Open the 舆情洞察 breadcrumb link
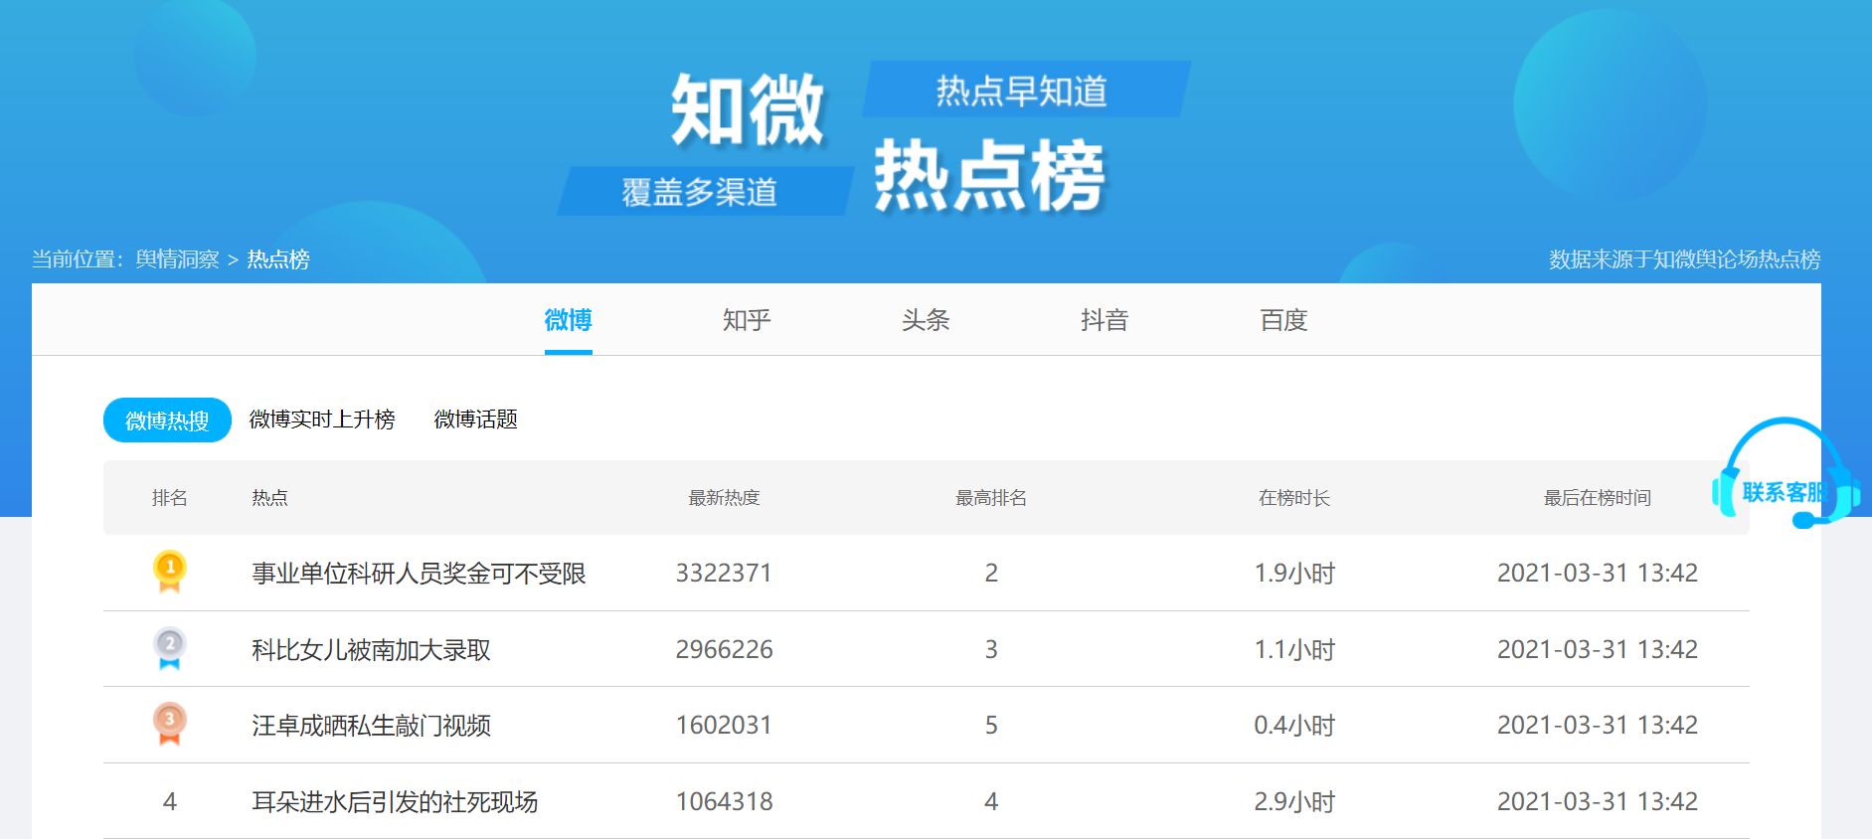The height and width of the screenshot is (839, 1872). [x=177, y=259]
